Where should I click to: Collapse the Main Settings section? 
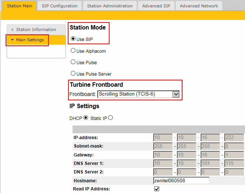30,40
